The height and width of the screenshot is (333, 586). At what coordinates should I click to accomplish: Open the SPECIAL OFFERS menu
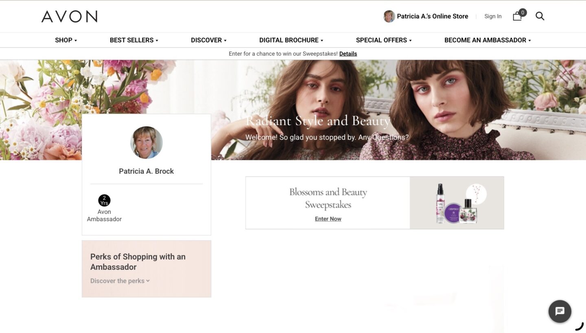(x=384, y=40)
